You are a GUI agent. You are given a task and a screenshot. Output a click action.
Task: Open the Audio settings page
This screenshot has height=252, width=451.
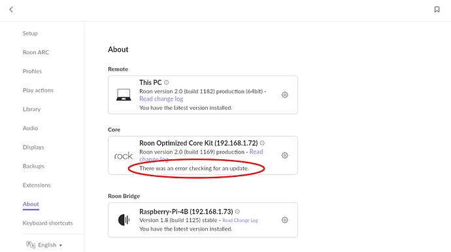click(x=30, y=128)
